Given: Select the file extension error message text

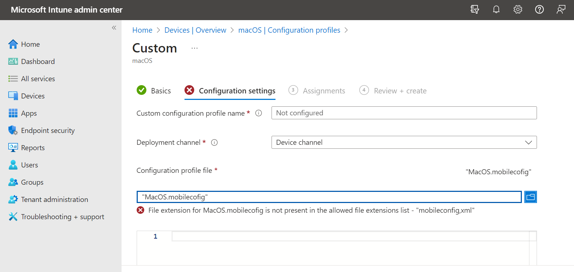Looking at the screenshot, I should click(x=311, y=210).
